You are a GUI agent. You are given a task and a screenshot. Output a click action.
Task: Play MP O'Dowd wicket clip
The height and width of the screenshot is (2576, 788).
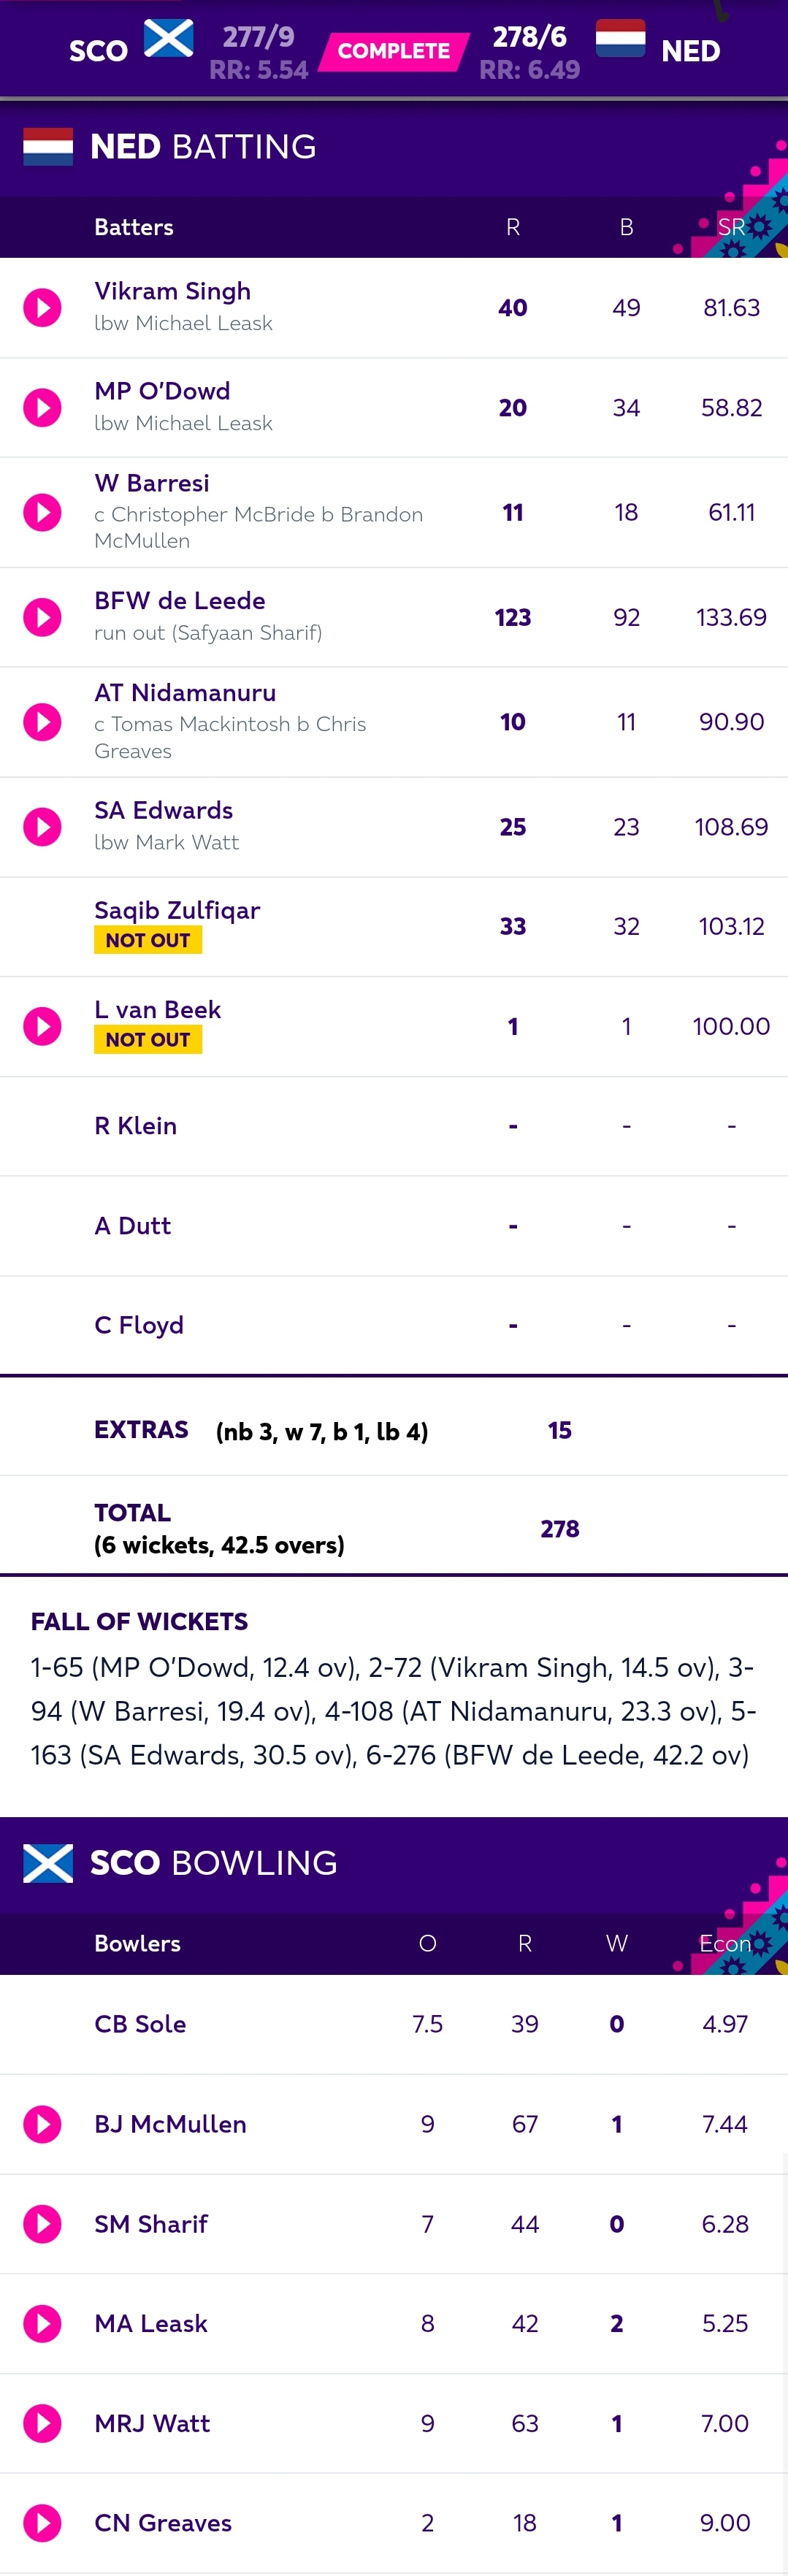coord(42,408)
